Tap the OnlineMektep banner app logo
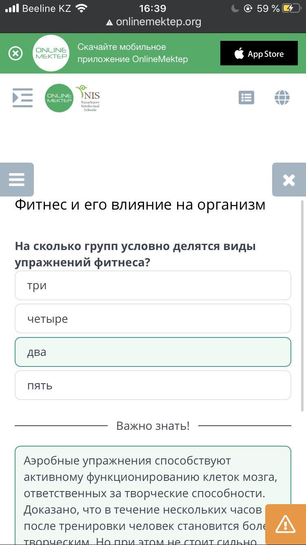This screenshot has height=545, width=306. point(51,53)
